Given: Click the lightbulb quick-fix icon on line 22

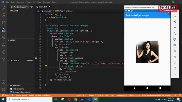Looking at the screenshot, I should (46, 66).
